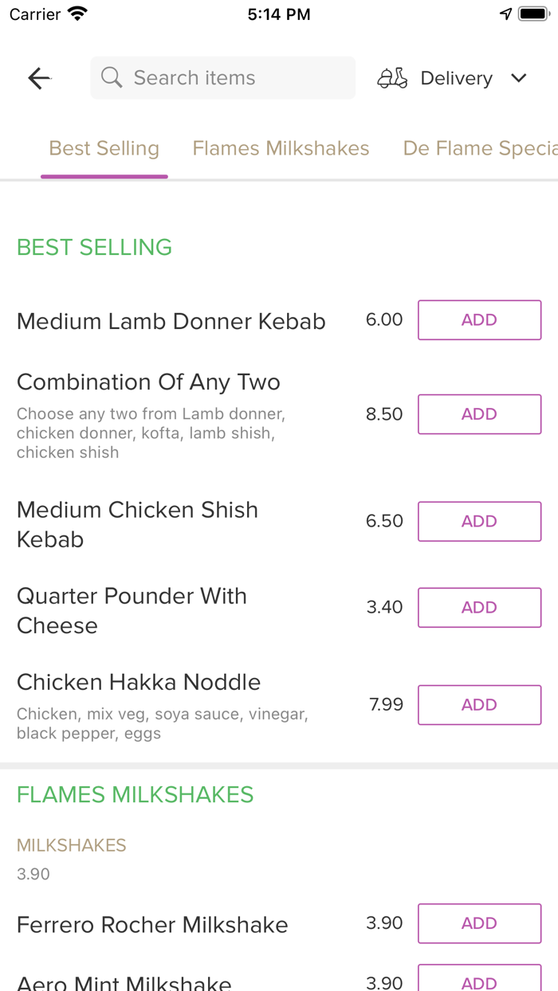The height and width of the screenshot is (991, 558).
Task: Switch to the Best Selling tab
Action: tap(104, 149)
